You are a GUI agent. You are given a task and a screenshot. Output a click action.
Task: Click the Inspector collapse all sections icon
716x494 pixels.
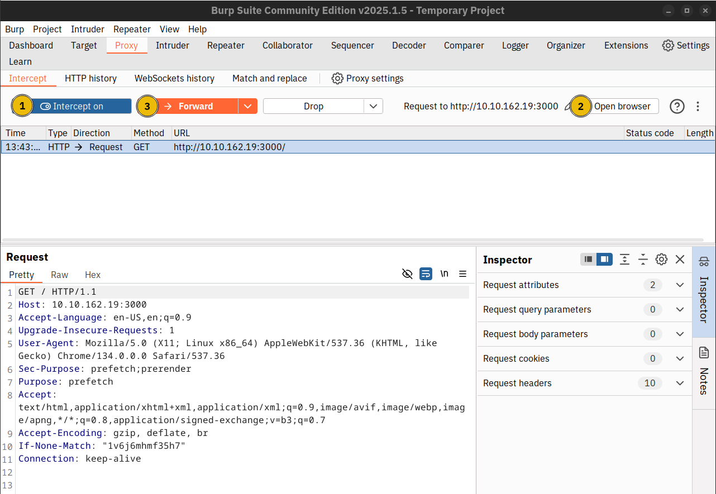(x=643, y=259)
